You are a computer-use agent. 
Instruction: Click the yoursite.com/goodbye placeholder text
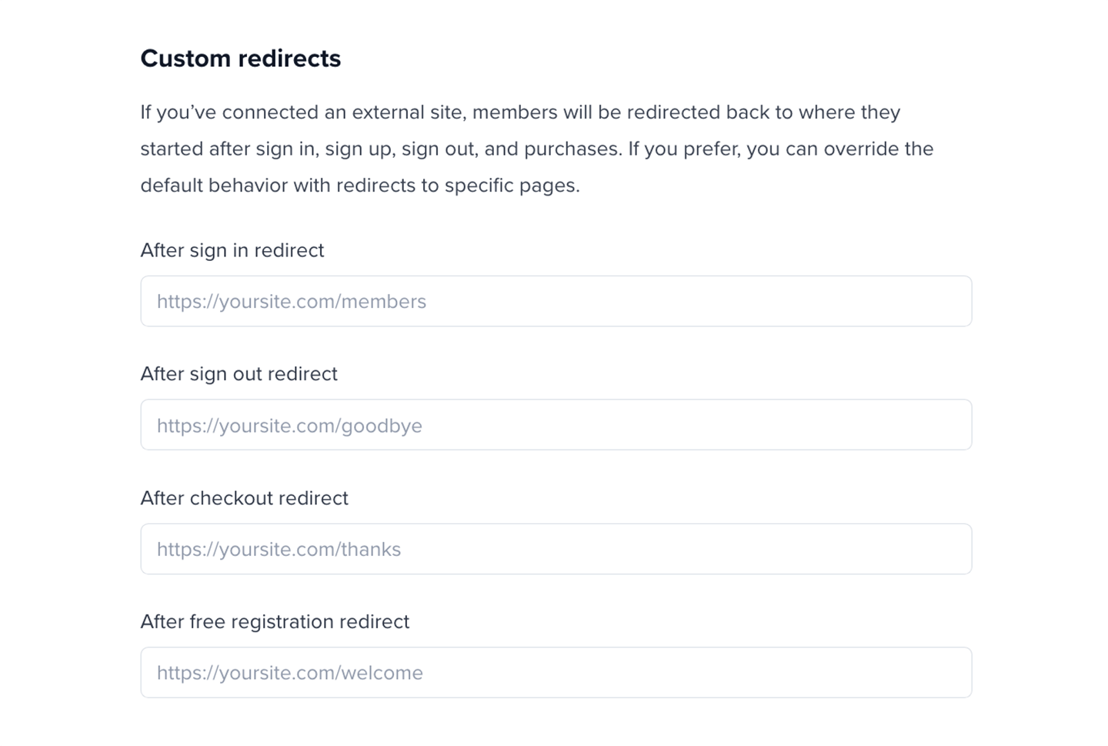[289, 426]
